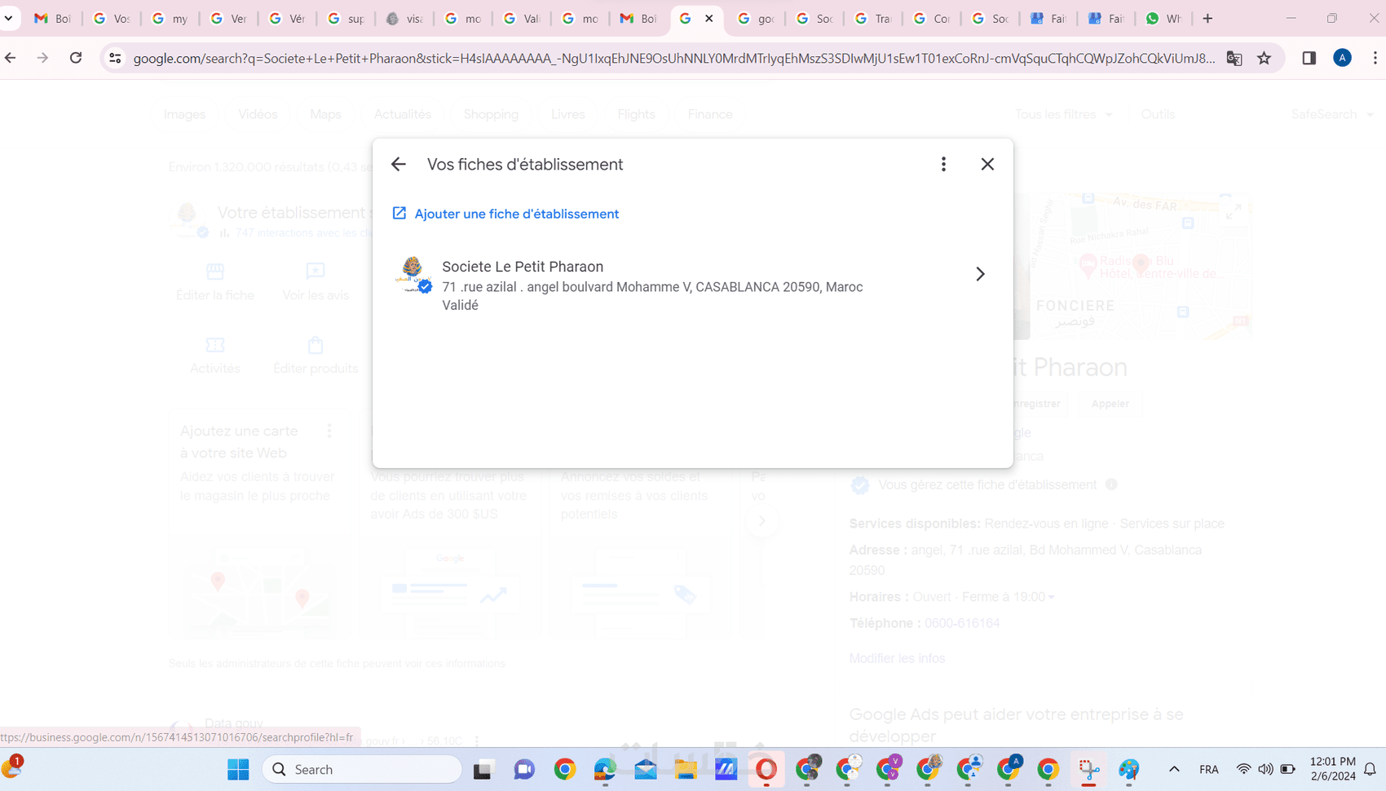Open the notifications bell in the tray
1386x791 pixels.
pos(1371,769)
